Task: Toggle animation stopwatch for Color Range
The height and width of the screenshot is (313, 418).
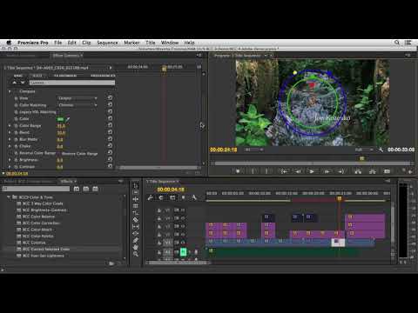Action: (x=17, y=126)
